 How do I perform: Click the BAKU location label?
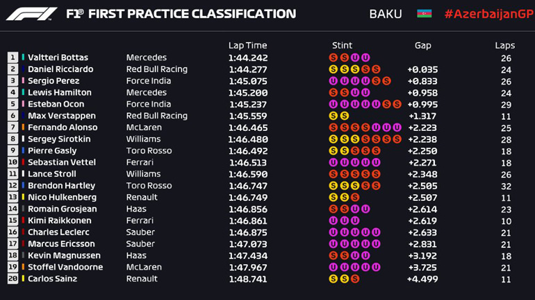tap(386, 14)
